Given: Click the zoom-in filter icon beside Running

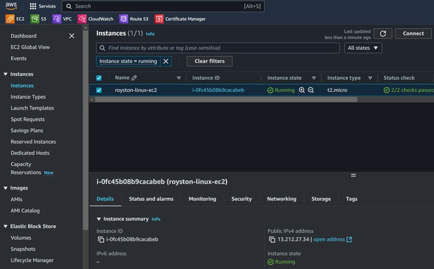Looking at the screenshot, I should coord(301,90).
